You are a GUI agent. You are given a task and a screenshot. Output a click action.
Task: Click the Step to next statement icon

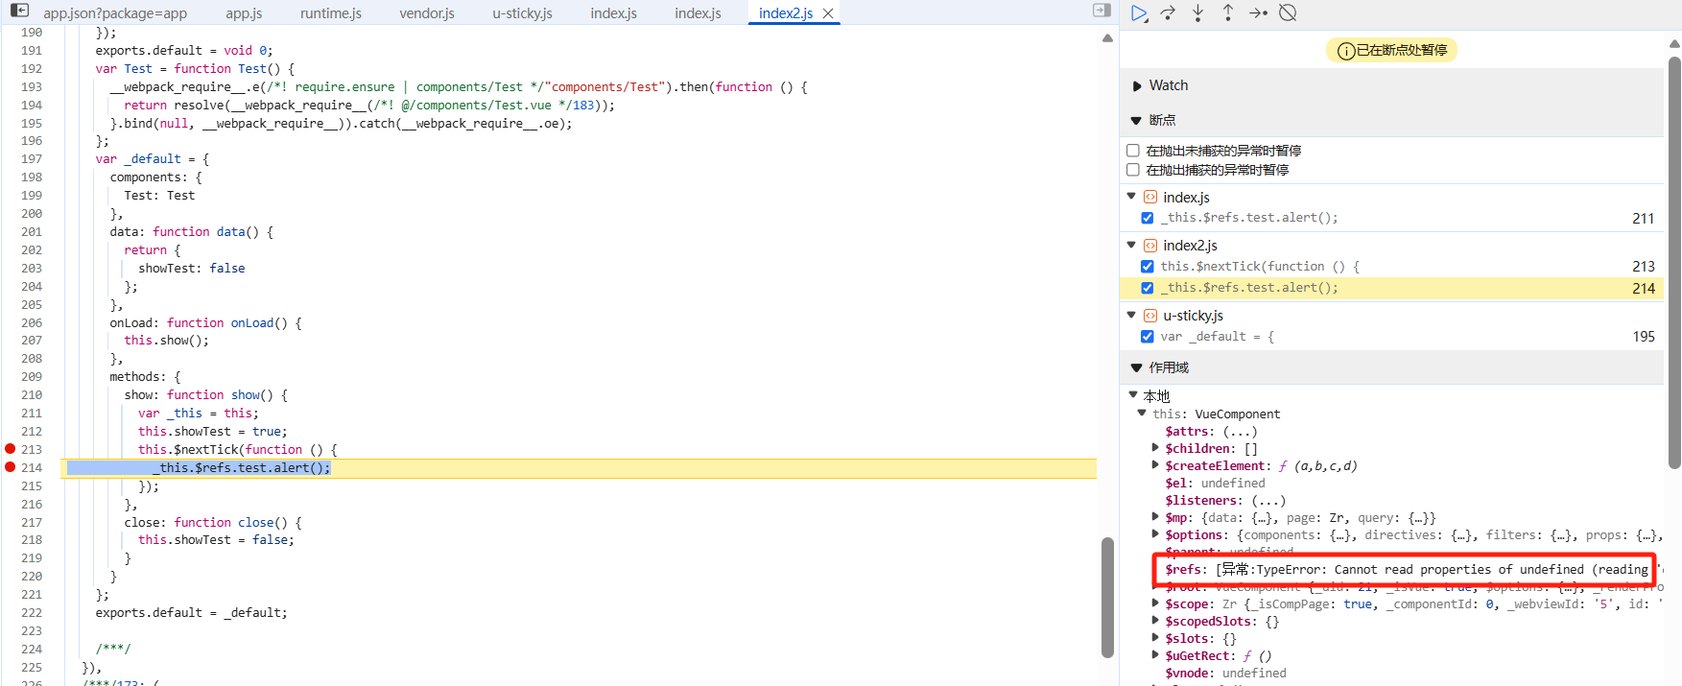click(x=1258, y=13)
